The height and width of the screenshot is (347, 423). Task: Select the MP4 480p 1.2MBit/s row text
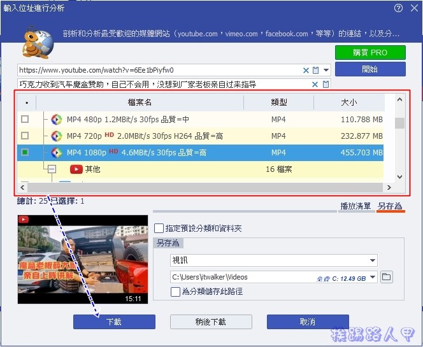tap(128, 120)
